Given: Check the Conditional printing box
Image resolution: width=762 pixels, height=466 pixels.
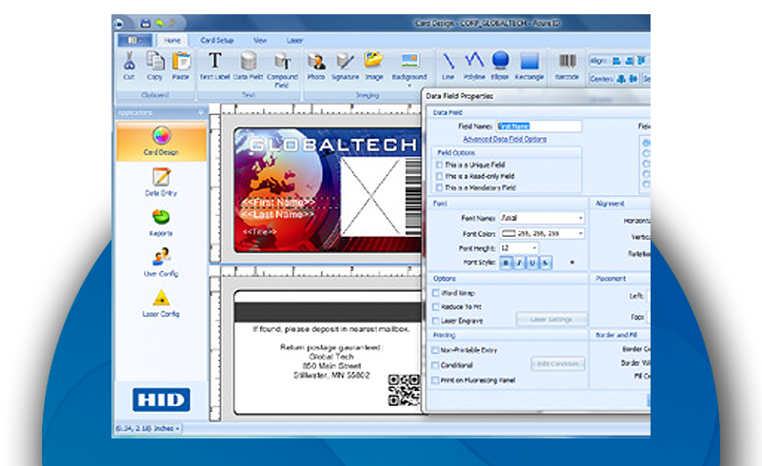Looking at the screenshot, I should (435, 365).
